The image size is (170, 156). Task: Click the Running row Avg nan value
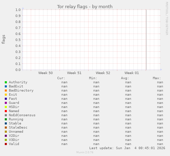(128, 119)
